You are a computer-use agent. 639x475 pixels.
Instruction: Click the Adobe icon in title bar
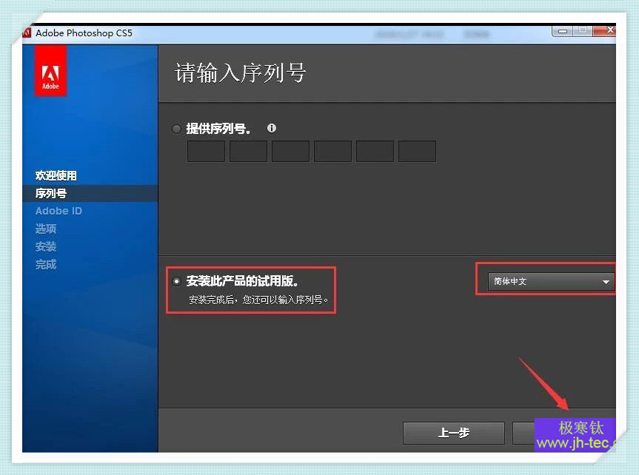point(27,33)
